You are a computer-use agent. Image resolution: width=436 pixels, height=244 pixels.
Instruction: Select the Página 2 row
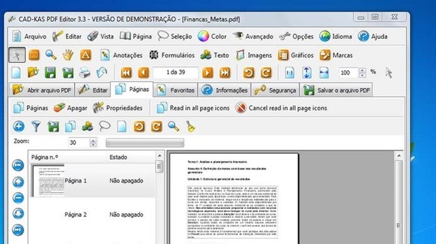92,215
